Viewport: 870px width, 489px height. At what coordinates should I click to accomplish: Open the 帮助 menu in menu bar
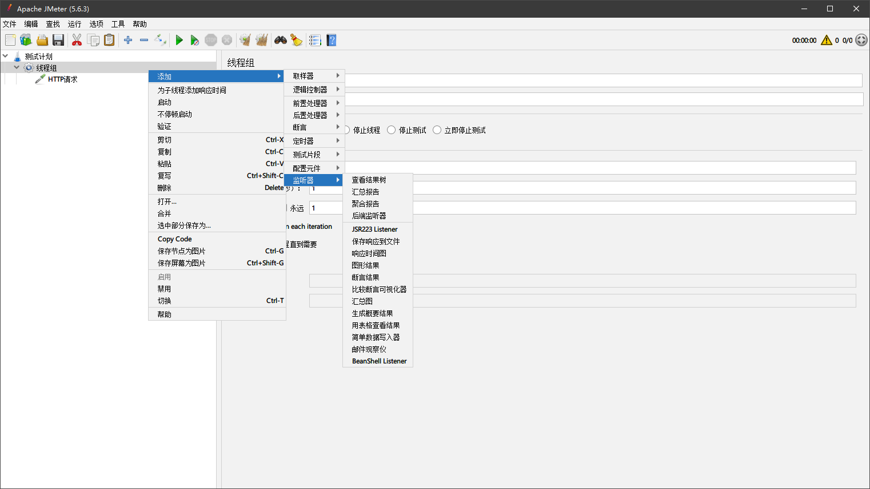tap(139, 24)
